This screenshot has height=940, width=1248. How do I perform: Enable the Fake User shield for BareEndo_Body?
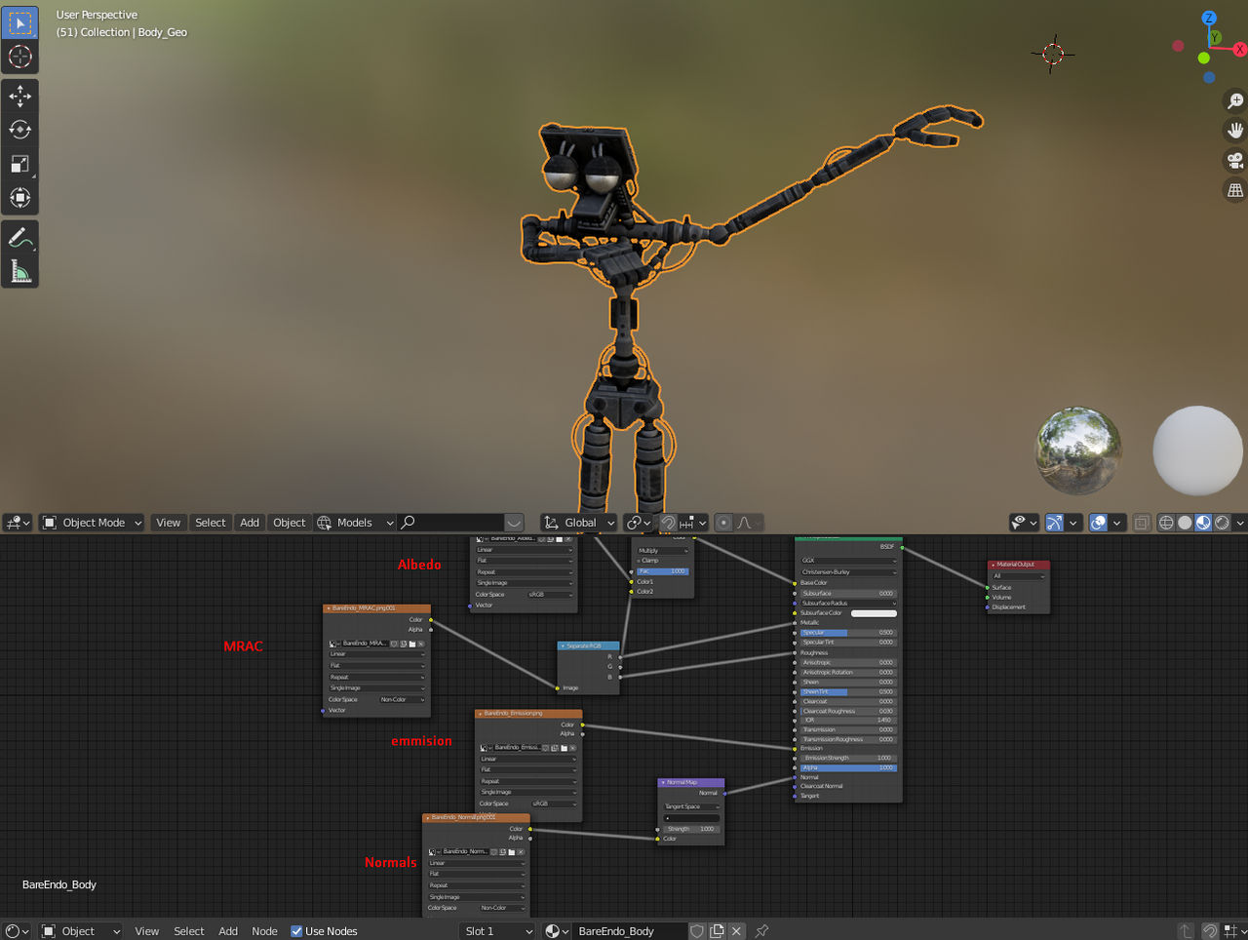pyautogui.click(x=698, y=931)
